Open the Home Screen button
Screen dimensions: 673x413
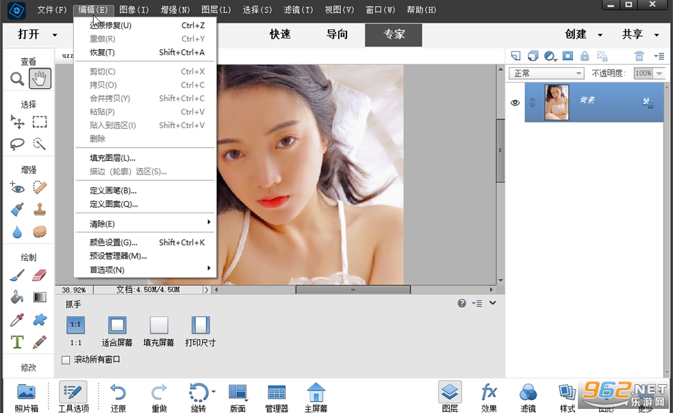(x=316, y=397)
